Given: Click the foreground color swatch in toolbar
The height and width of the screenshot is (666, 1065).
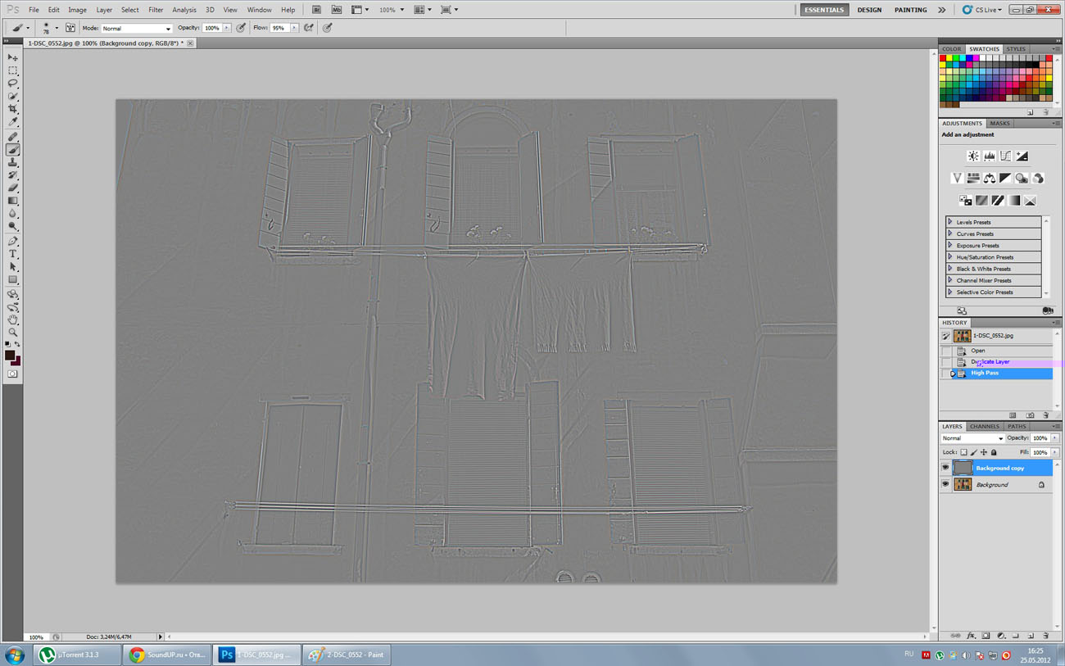Looking at the screenshot, I should click(x=10, y=356).
